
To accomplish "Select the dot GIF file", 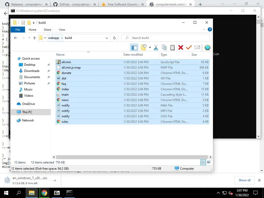I will click(x=132, y=78).
